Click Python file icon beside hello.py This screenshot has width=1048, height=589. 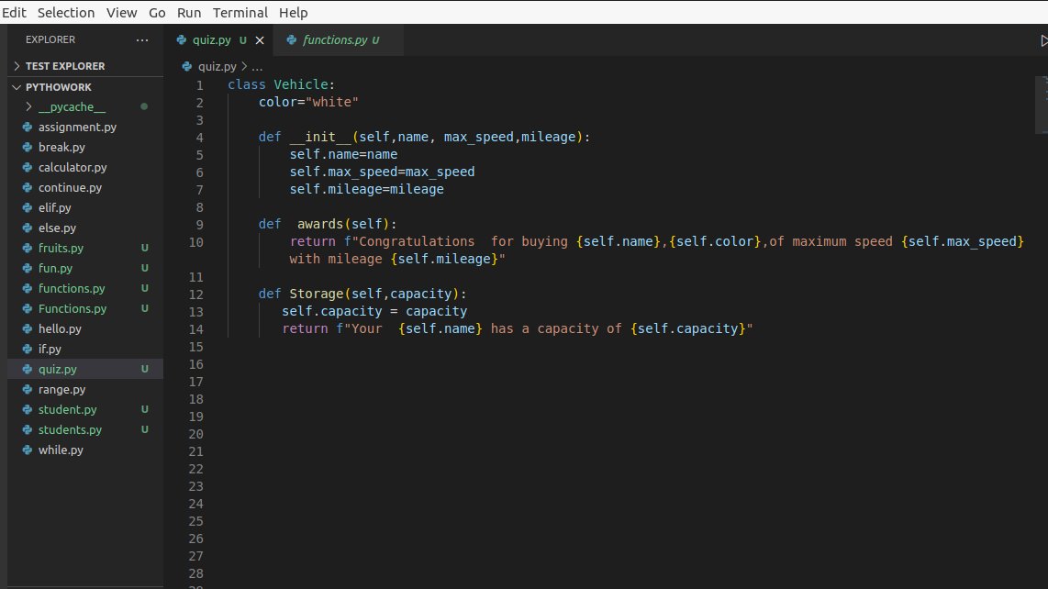pyautogui.click(x=28, y=329)
